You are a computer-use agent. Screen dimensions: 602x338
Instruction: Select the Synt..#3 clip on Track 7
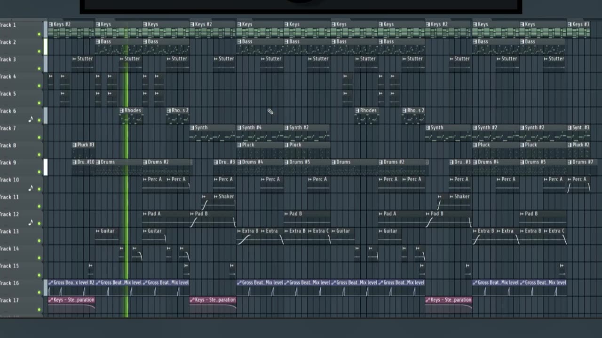click(578, 133)
